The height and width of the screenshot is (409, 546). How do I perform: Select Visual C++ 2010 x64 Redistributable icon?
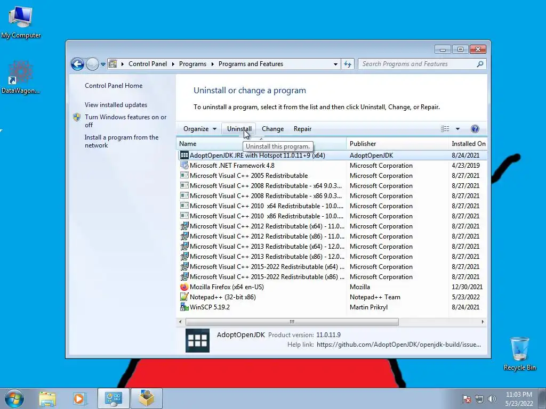184,206
